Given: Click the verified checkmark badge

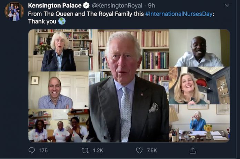Looking at the screenshot, I should tap(86, 6).
